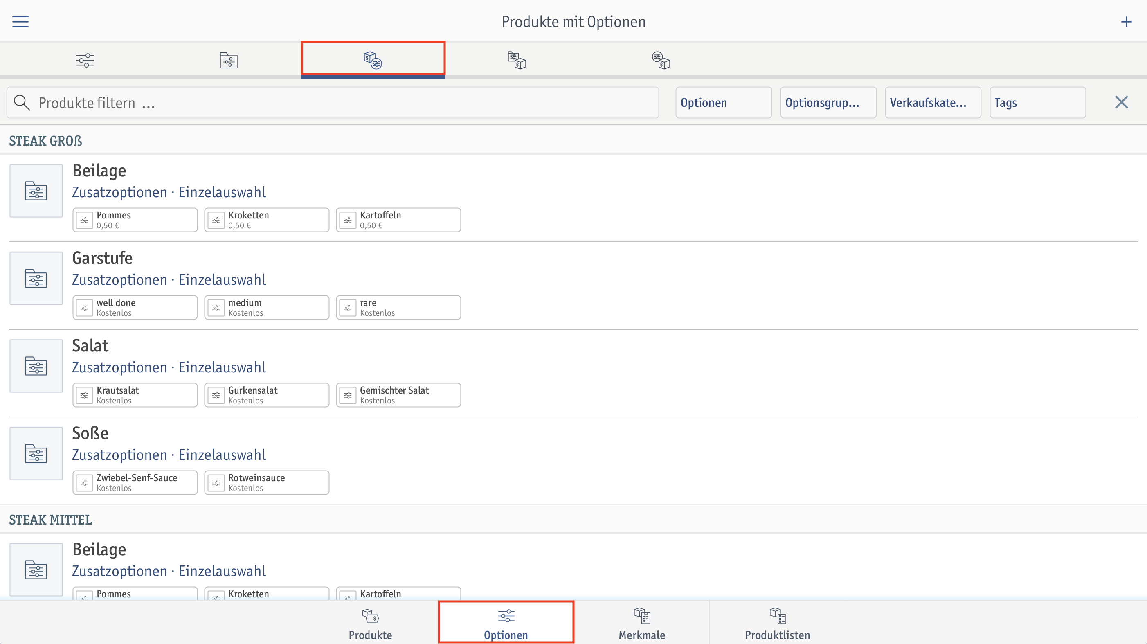Select the Gemischter Salat option
The image size is (1147, 644).
[398, 394]
